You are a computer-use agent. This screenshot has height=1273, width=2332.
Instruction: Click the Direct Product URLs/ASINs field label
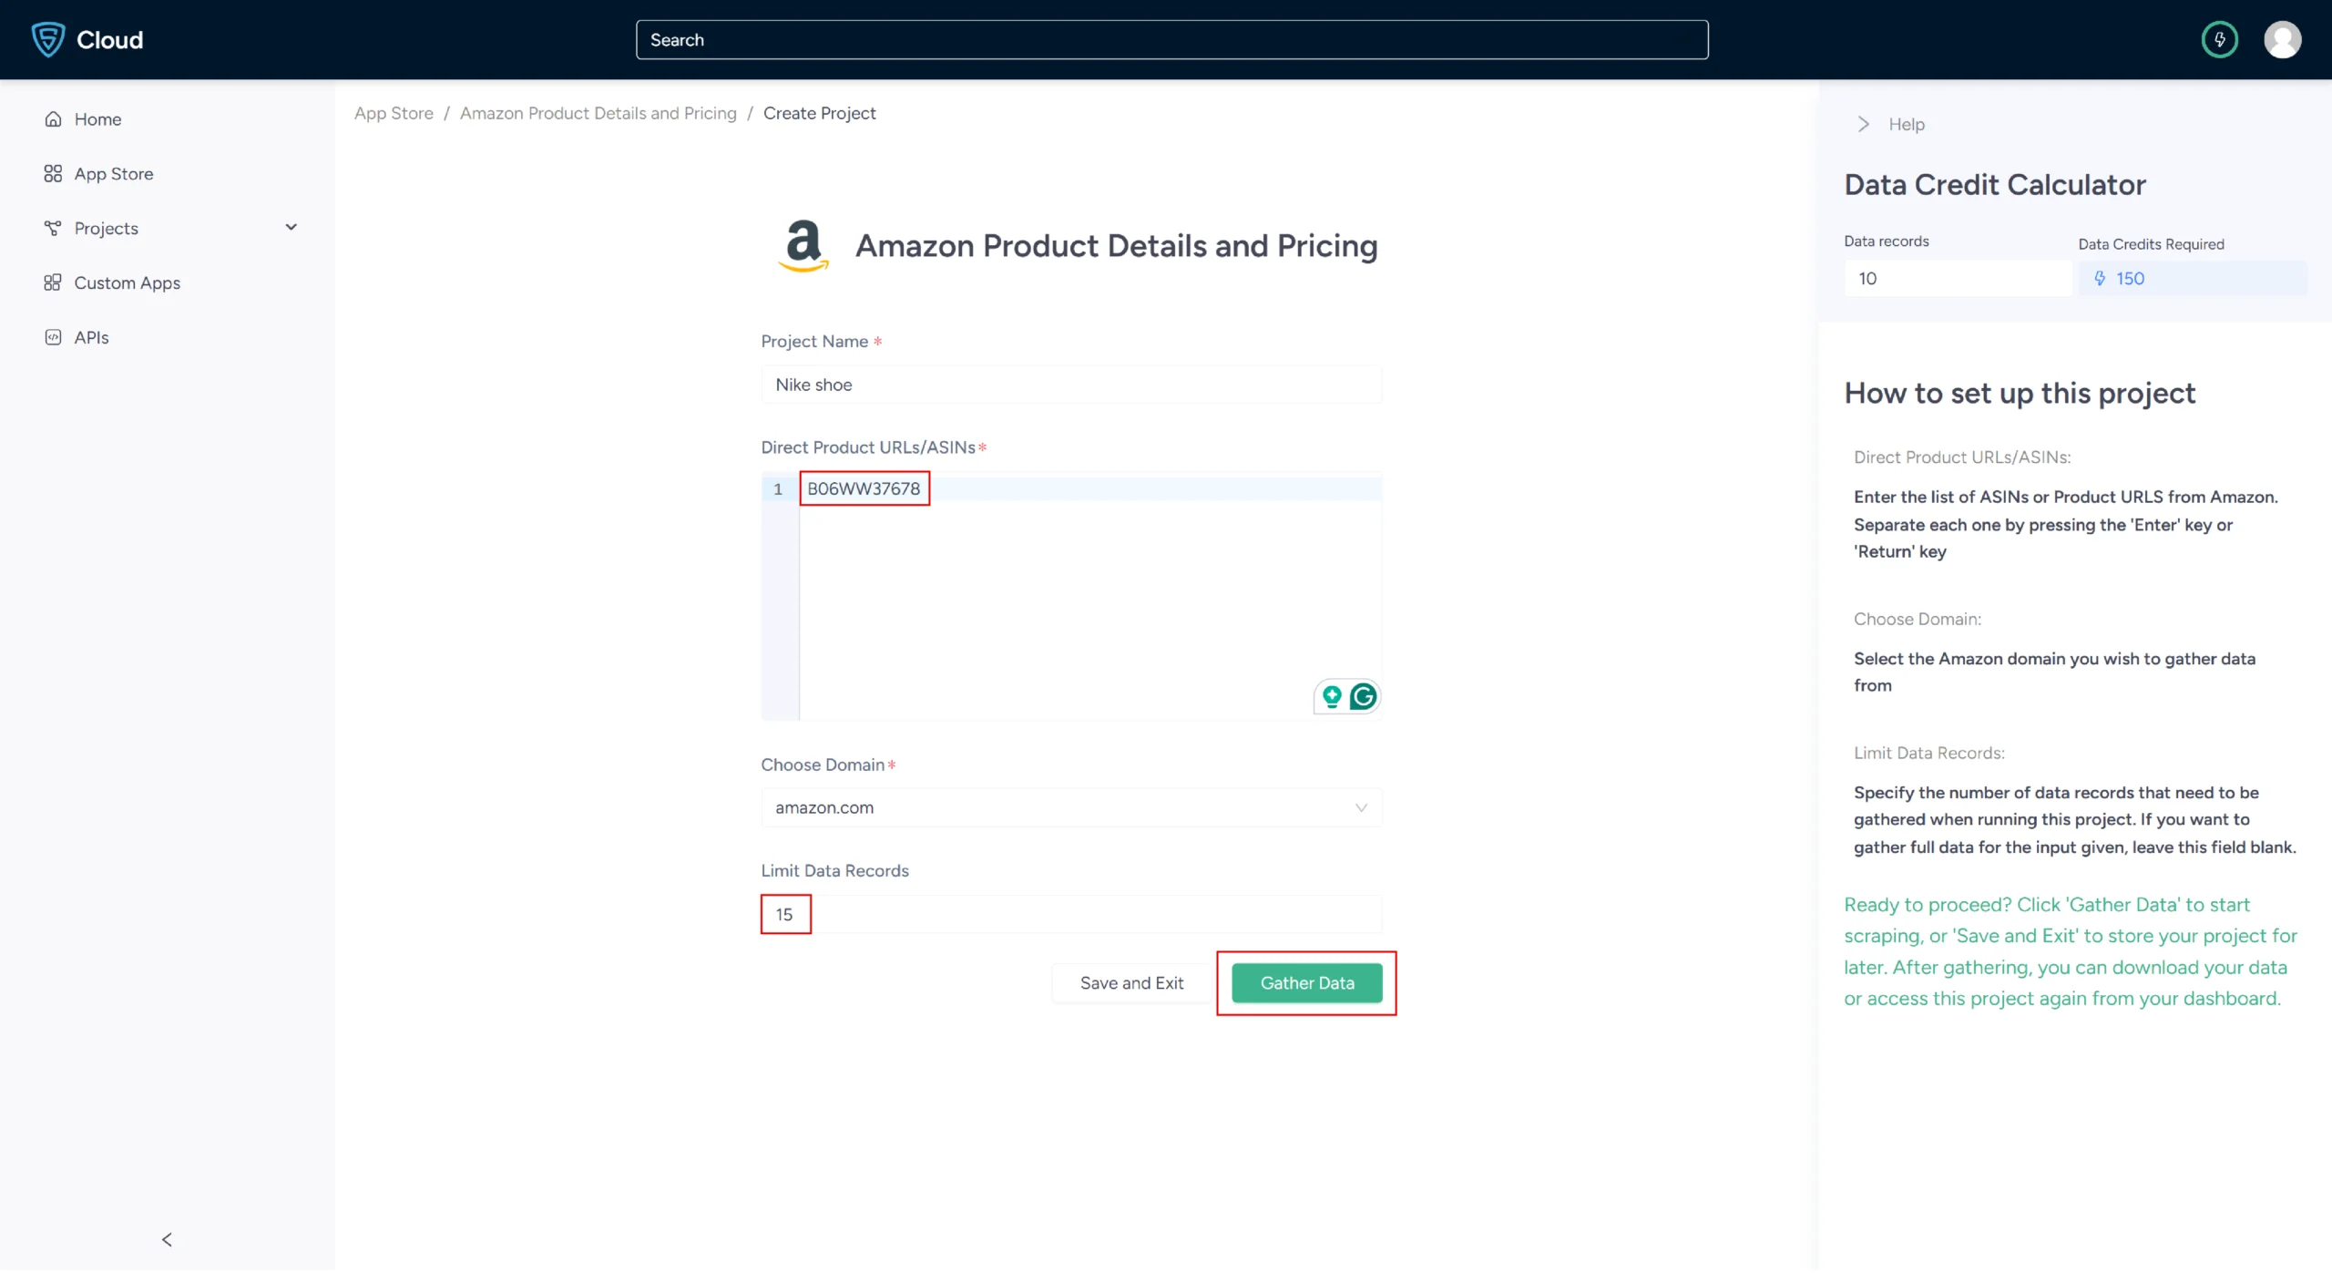click(x=868, y=448)
